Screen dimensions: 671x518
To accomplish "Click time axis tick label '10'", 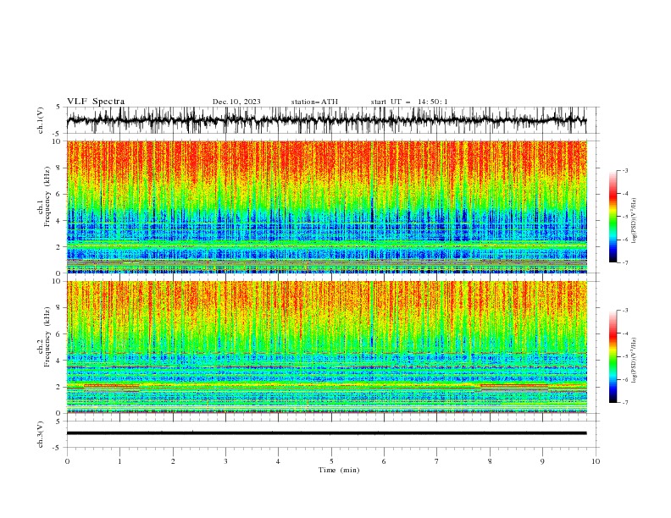I will click(596, 461).
